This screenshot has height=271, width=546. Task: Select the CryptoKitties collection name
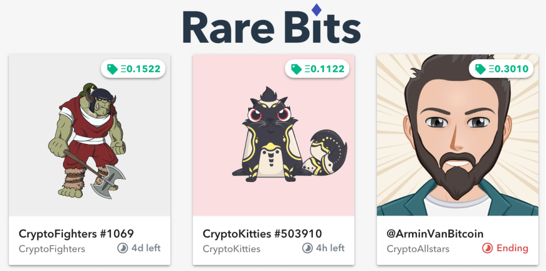232,249
